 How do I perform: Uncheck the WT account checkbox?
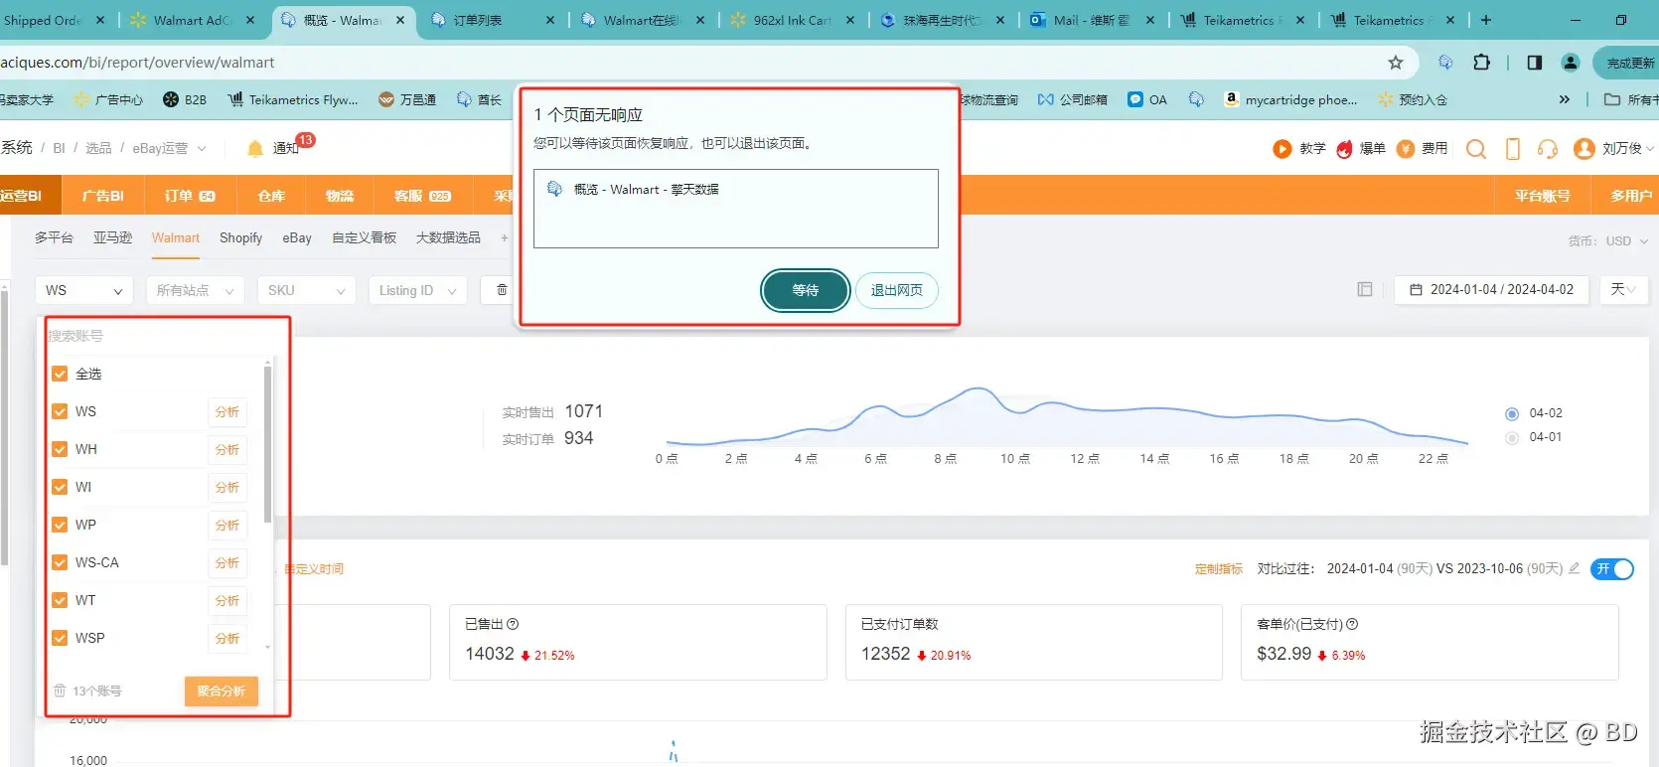[x=60, y=600]
